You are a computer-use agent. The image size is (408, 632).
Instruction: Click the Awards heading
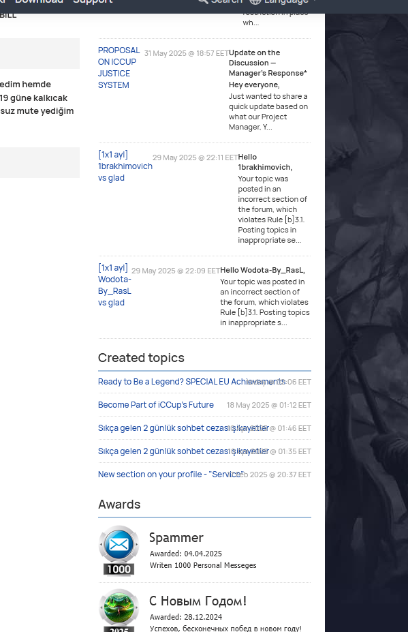(x=119, y=505)
